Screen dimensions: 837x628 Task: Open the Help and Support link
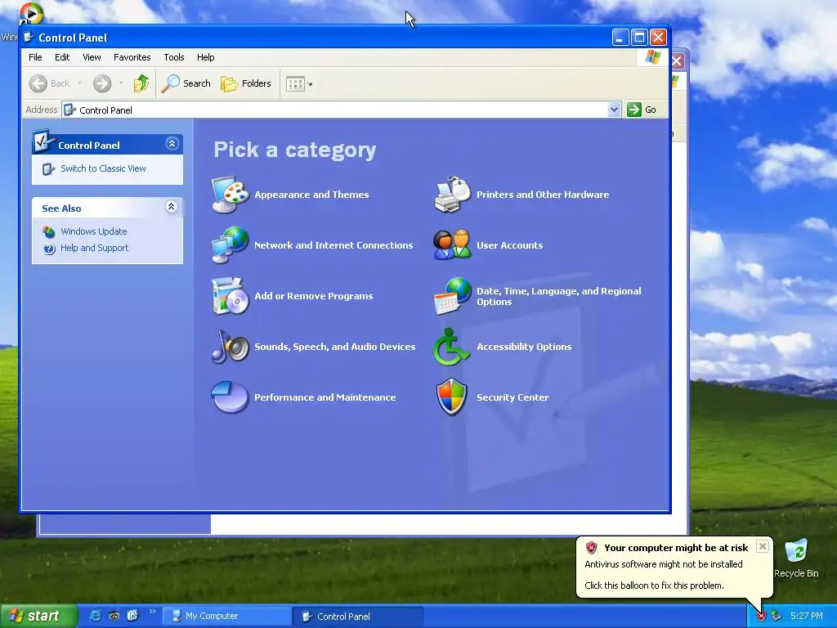[x=95, y=248]
